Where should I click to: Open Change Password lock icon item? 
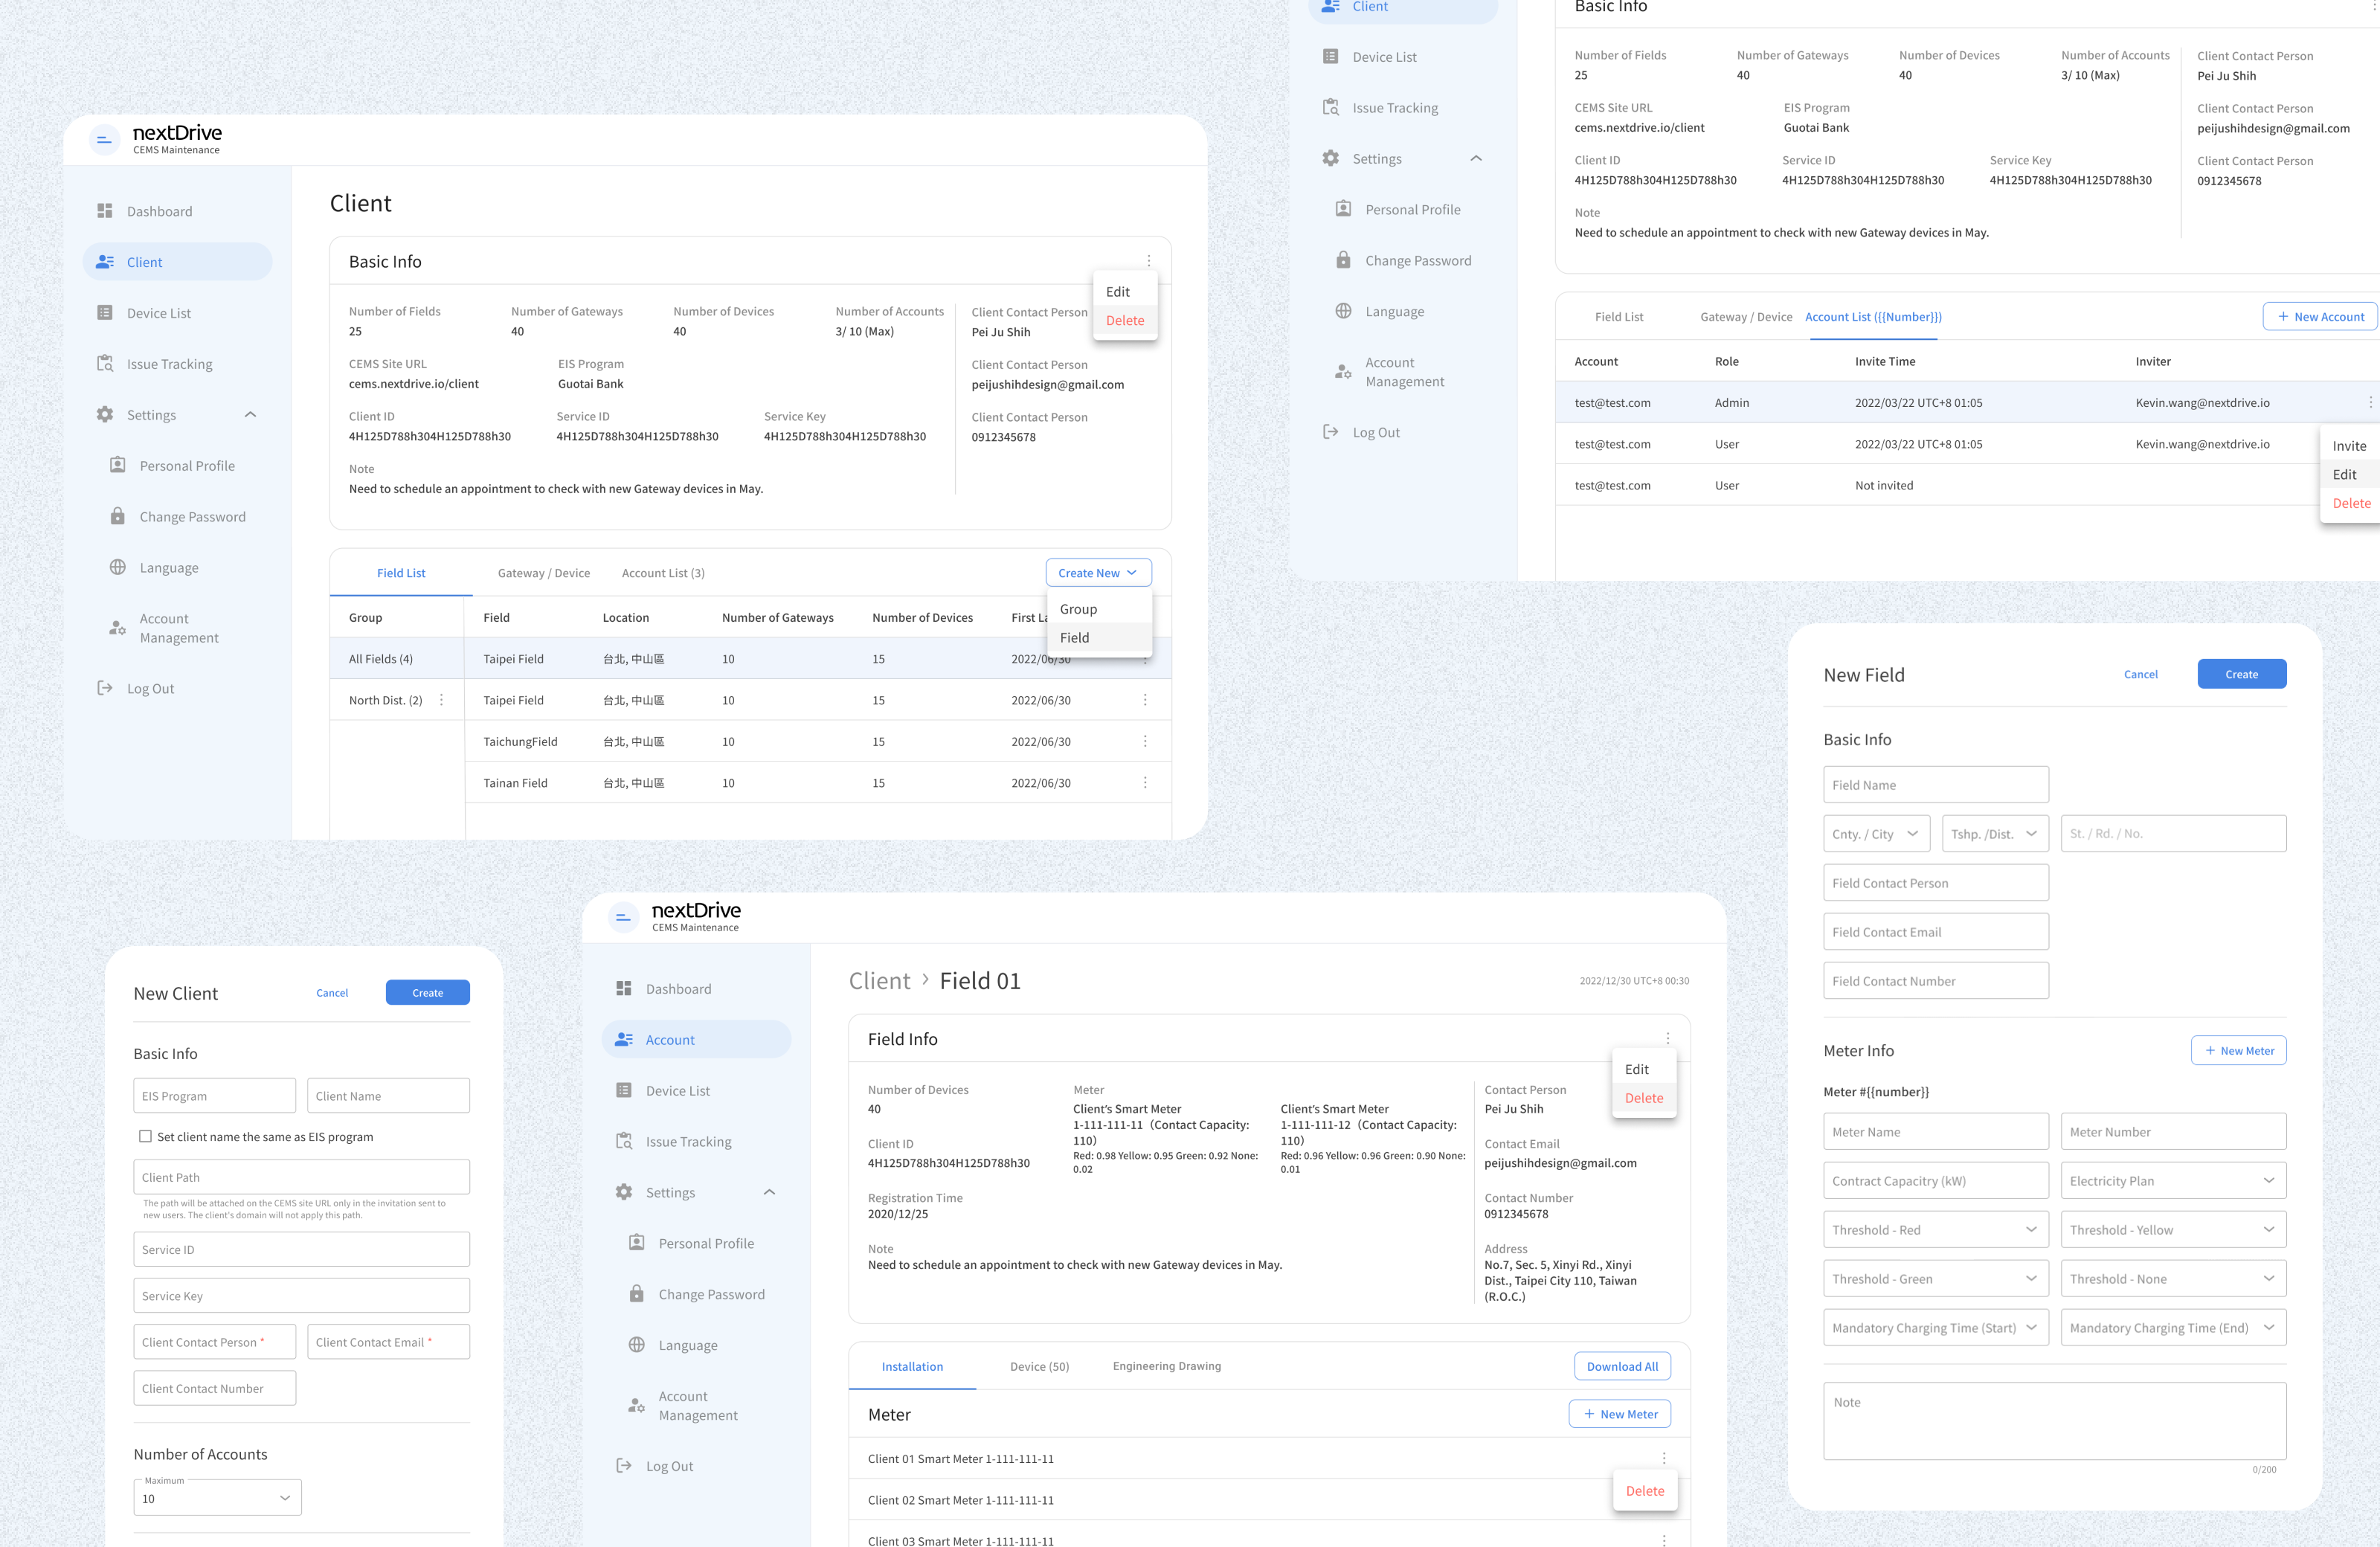pos(118,516)
